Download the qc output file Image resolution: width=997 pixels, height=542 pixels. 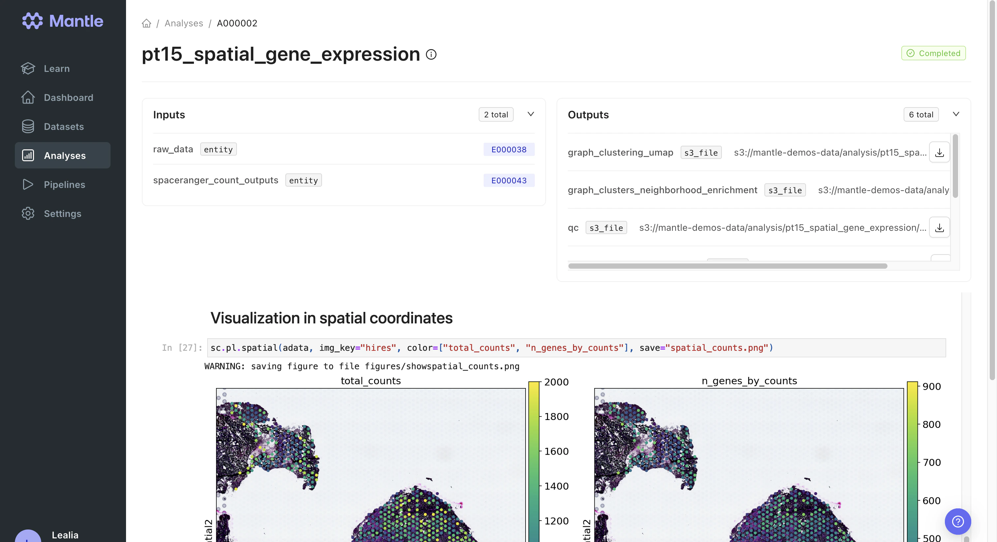click(939, 227)
